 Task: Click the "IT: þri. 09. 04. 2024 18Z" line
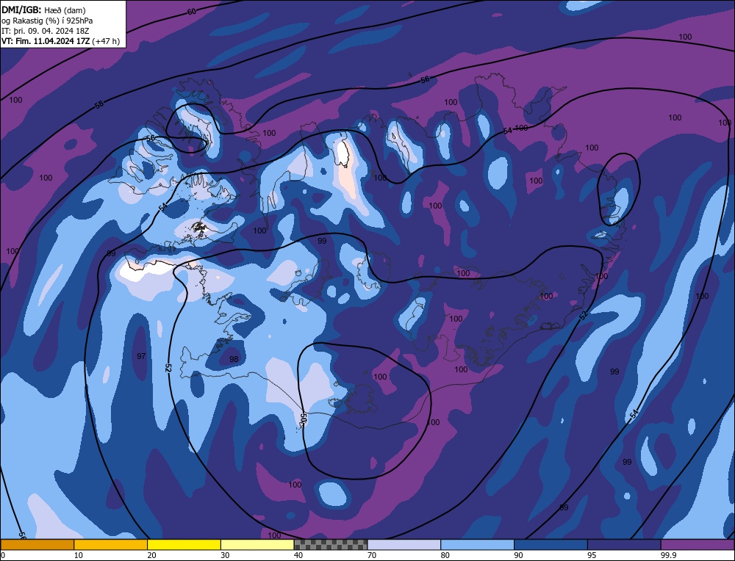point(45,31)
